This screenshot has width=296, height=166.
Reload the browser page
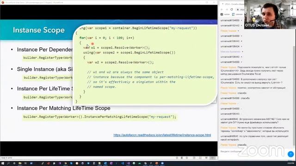(232, 9)
